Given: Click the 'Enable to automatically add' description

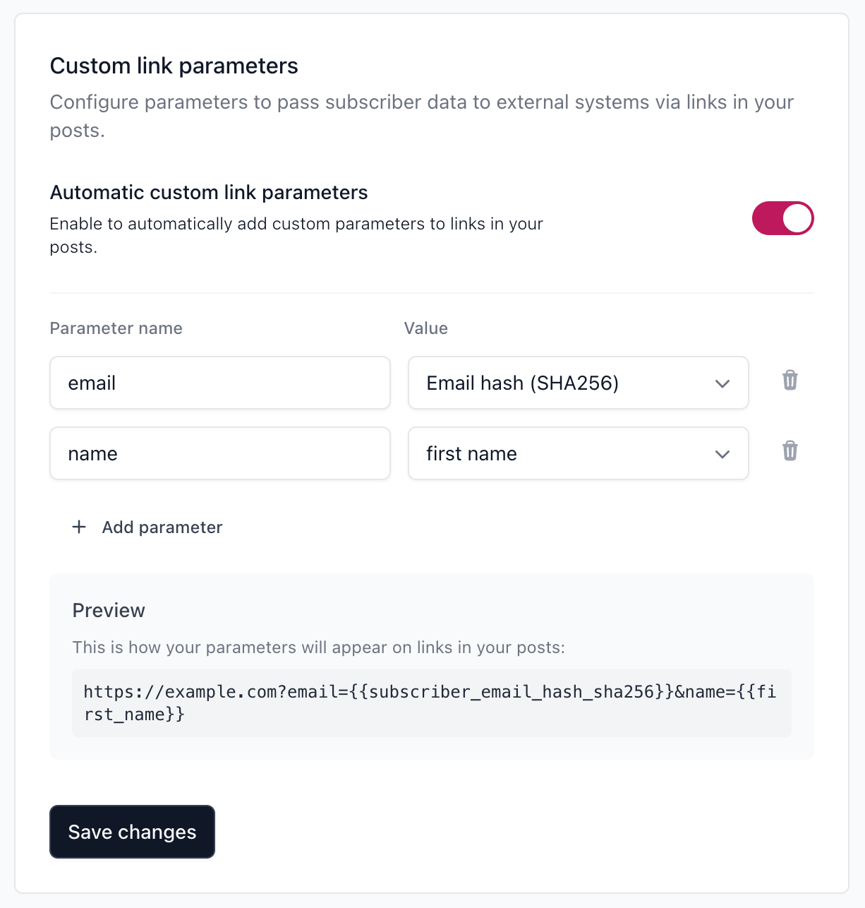Looking at the screenshot, I should [x=296, y=235].
